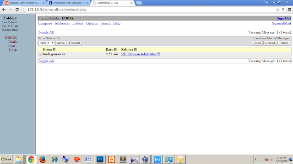Open a new browser tab
Image resolution: width=293 pixels, height=164 pixels.
coord(139,3)
